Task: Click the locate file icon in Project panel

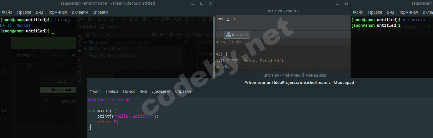Action: point(153,34)
